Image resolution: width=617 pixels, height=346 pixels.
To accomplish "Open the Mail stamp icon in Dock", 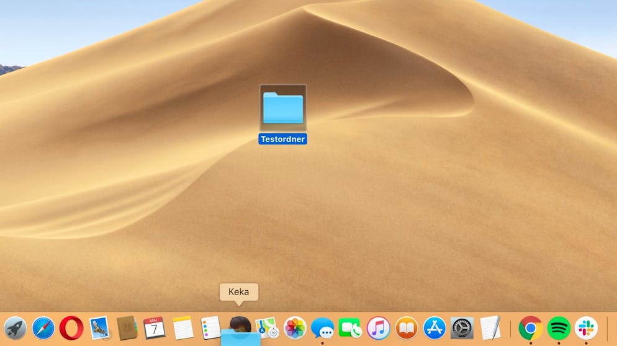I will click(99, 328).
